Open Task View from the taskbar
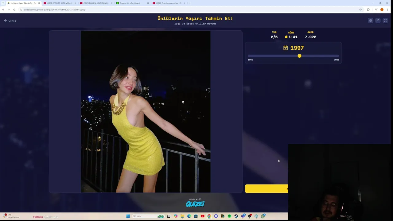 tap(169, 216)
